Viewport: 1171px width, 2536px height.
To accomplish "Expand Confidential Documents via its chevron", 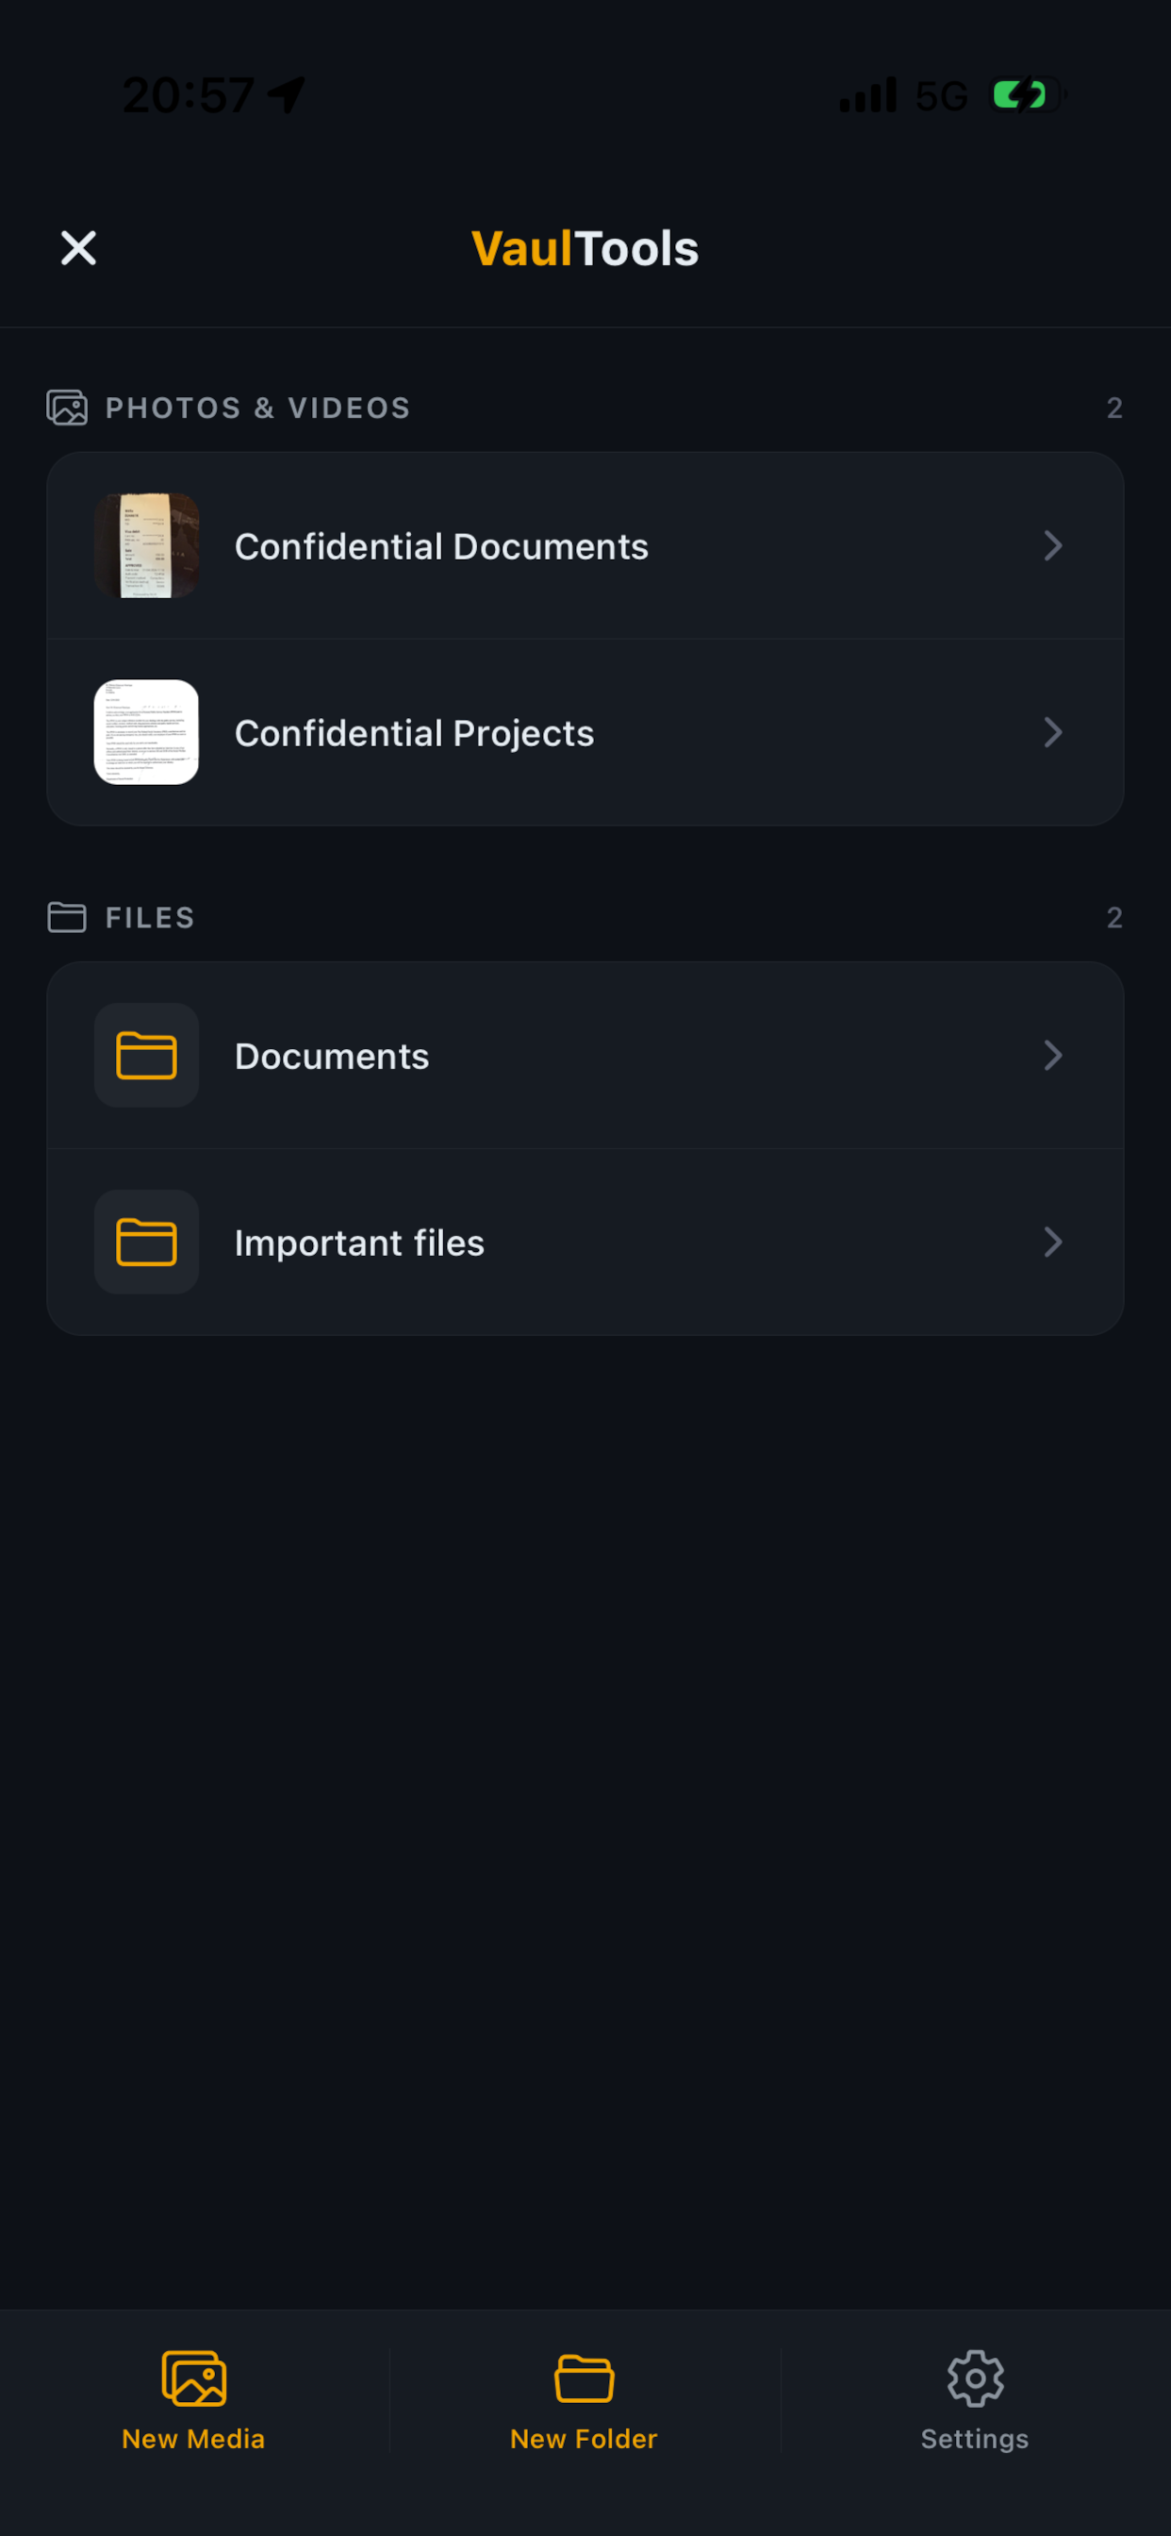I will tap(1053, 545).
